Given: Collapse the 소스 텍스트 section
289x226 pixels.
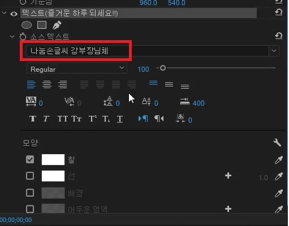Looking at the screenshot, I should 12,36.
